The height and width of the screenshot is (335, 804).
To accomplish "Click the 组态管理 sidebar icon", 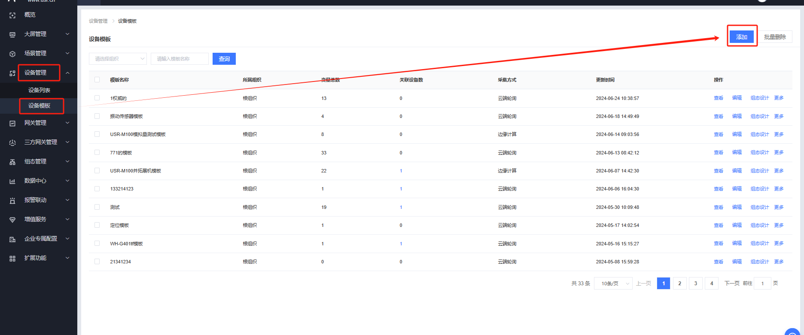I will click(12, 162).
